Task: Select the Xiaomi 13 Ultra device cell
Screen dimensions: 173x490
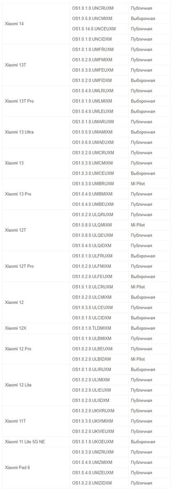Action: pyautogui.click(x=36, y=132)
